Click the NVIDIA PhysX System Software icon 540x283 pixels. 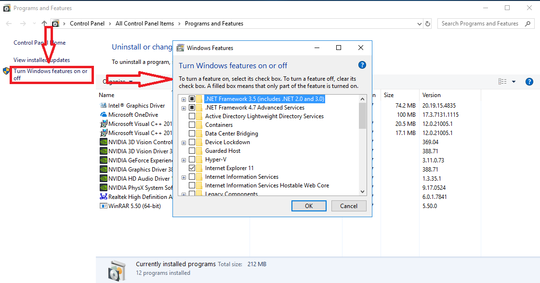pos(103,187)
